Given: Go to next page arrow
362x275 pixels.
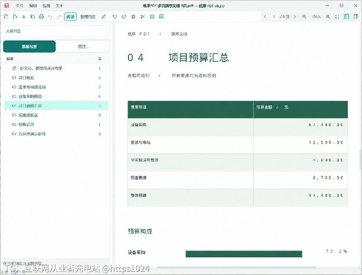Looking at the screenshot, I should click(295, 17).
